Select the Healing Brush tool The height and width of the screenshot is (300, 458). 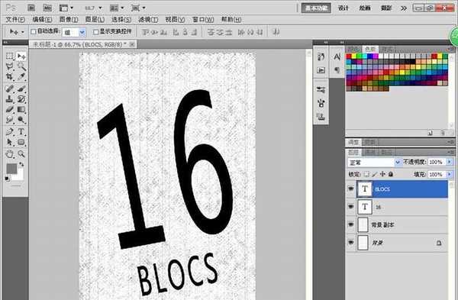pyautogui.click(x=10, y=89)
